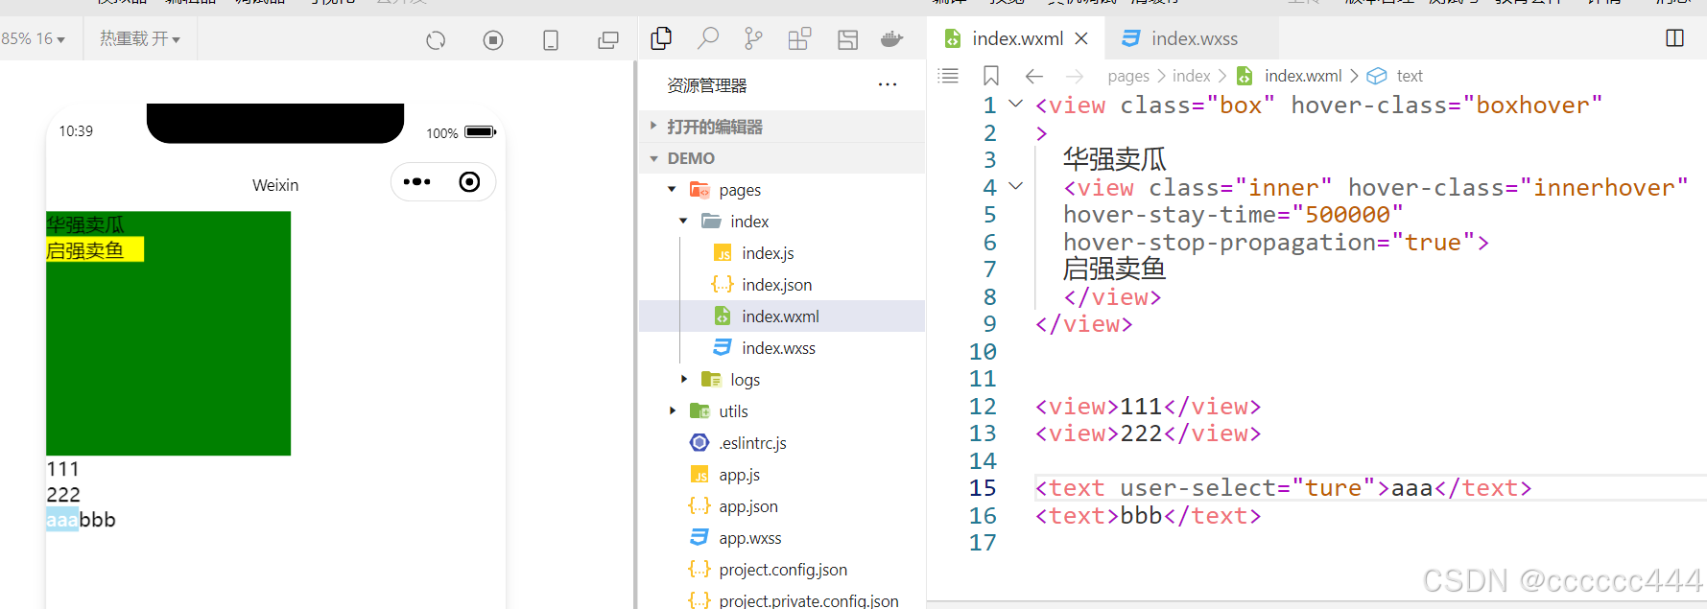
Task: Open index.js in the file tree
Action: click(x=782, y=253)
